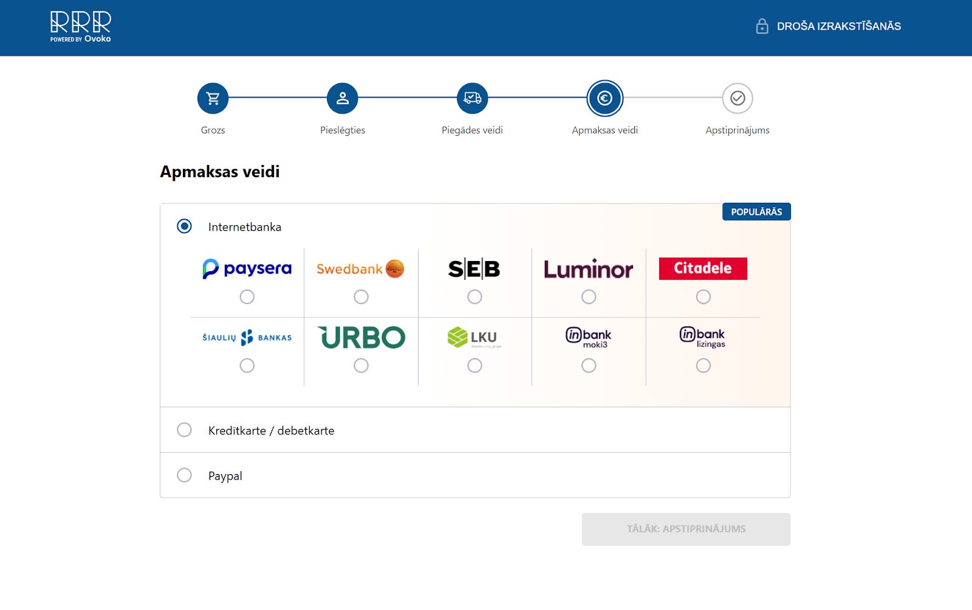Click the SEB bank logo
Image resolution: width=972 pixels, height=610 pixels.
[x=474, y=268]
